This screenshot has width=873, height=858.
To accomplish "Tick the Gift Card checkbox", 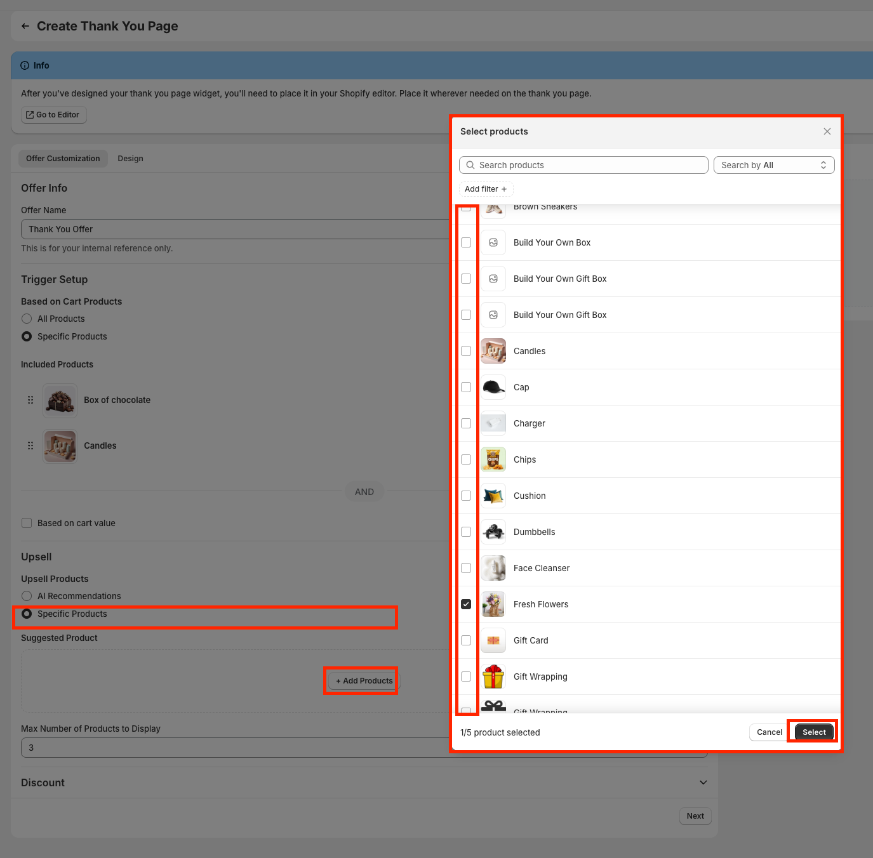I will tap(466, 640).
